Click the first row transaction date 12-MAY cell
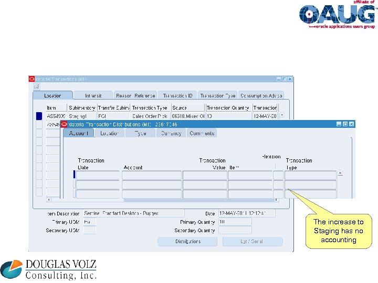Viewport: 378px width, 283px height. click(x=265, y=116)
